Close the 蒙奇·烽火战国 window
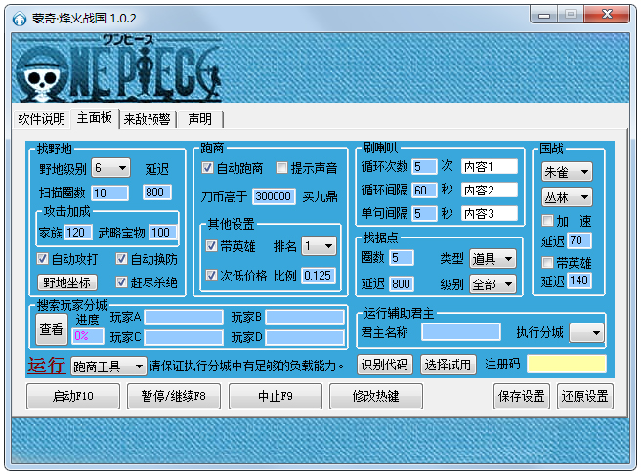 [x=607, y=15]
